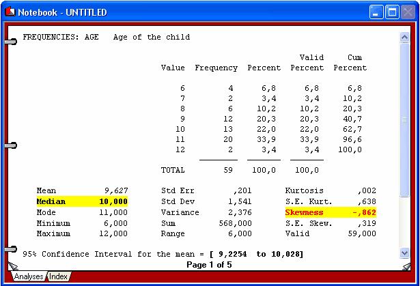The height and width of the screenshot is (286, 420).
Task: Turn to previous page using bottom-left corner arrow
Action: coord(12,266)
